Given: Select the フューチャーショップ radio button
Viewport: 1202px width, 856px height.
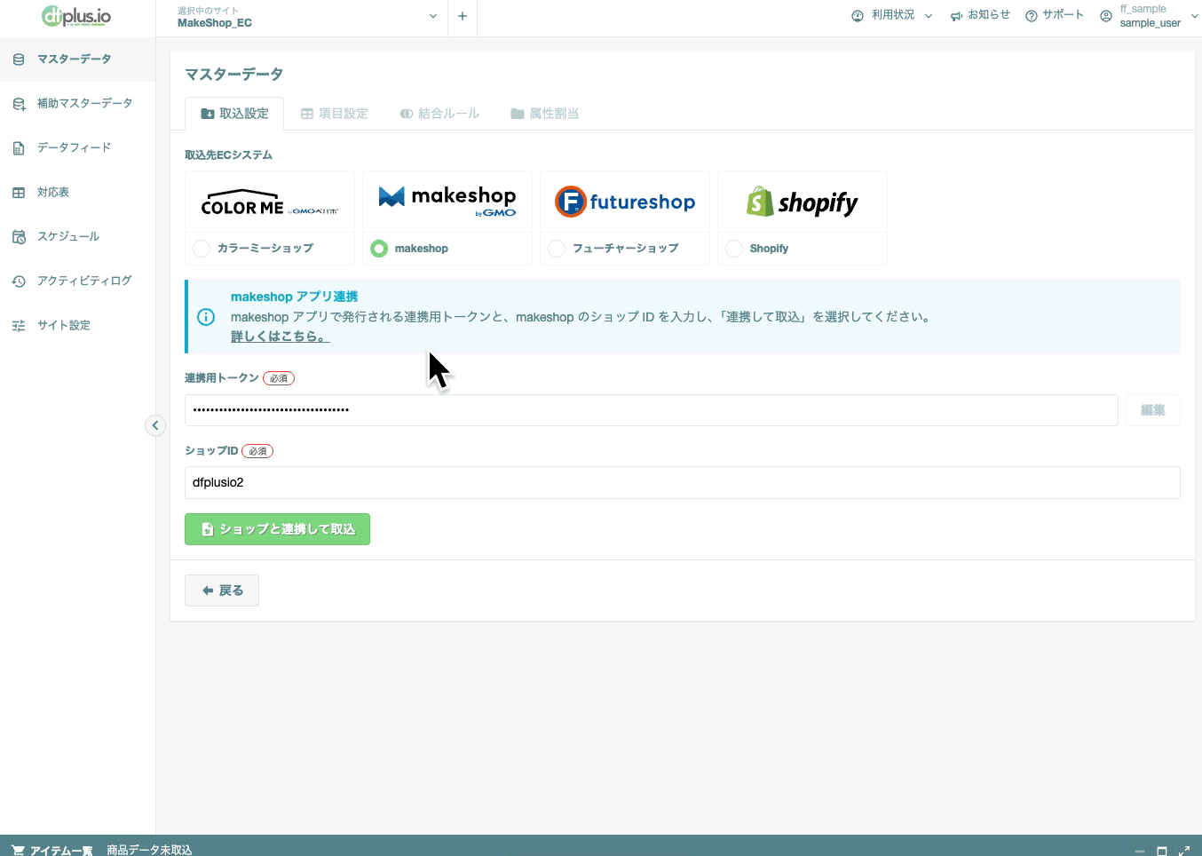Looking at the screenshot, I should (557, 249).
